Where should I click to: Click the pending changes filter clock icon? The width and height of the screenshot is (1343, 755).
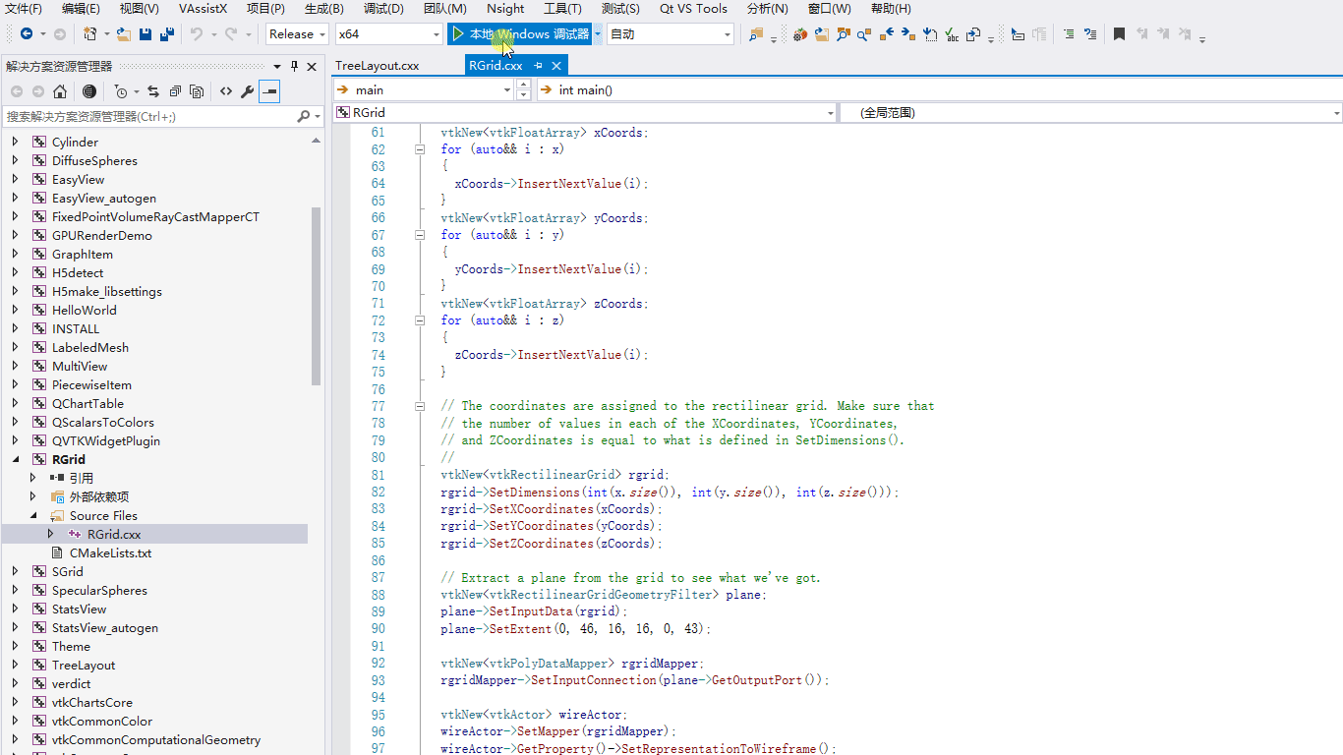pyautogui.click(x=121, y=91)
